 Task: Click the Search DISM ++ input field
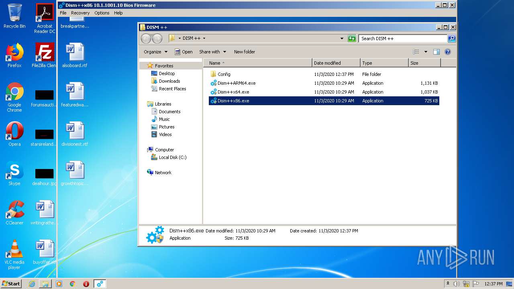click(x=403, y=39)
